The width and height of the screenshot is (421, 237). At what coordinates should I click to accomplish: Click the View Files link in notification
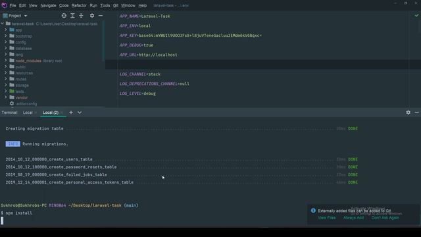327,218
